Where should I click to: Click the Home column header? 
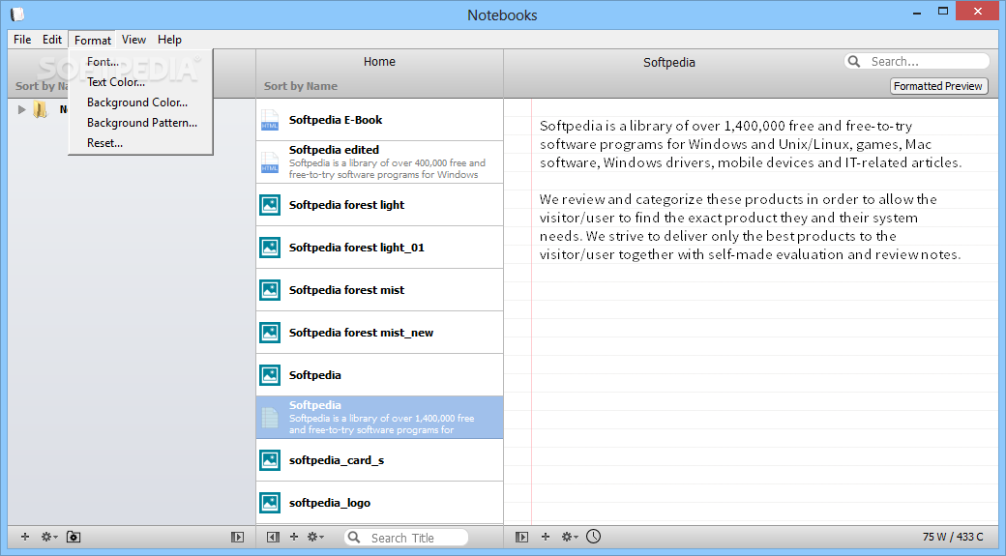379,62
